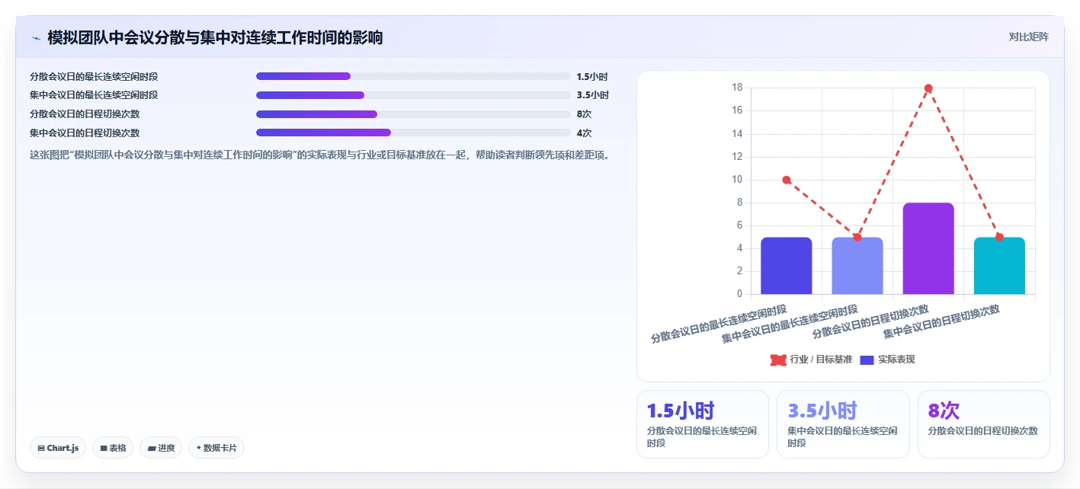Viewport: 1080px width, 489px height.
Task: Click the progress bar for 分散会议日的最长连续空闲时段
Action: tap(413, 76)
